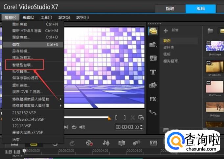
Task: Choose 匯出為範本... entry
Action: [x=33, y=57]
